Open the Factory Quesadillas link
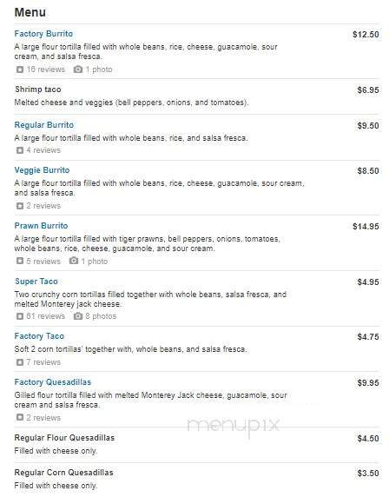 click(x=53, y=382)
